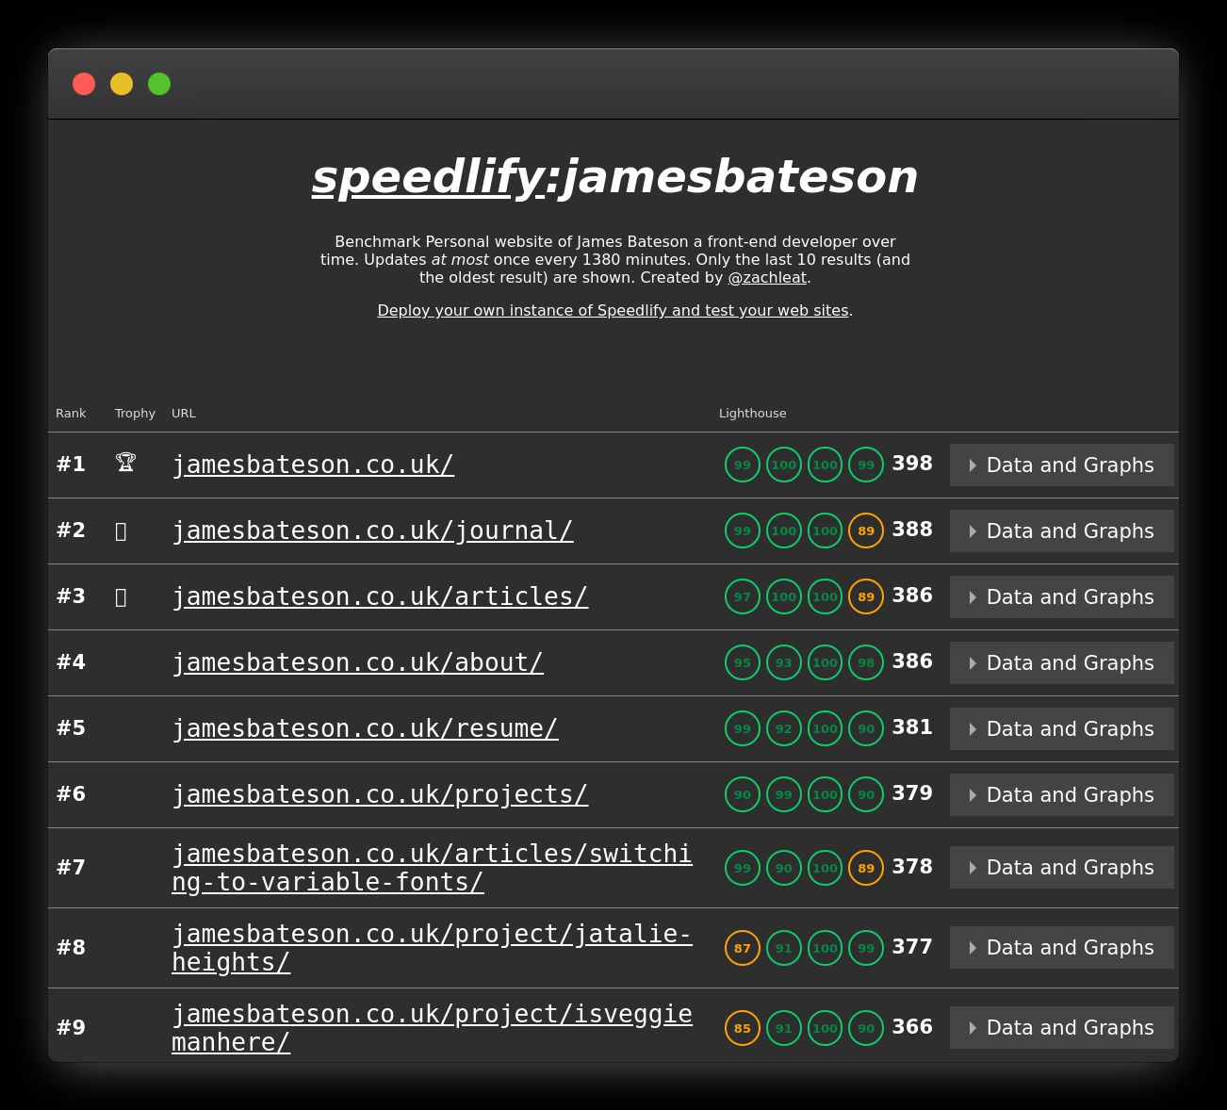Click the total score 381

[912, 727]
